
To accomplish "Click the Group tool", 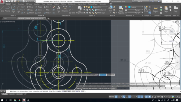I will coord(146,9).
